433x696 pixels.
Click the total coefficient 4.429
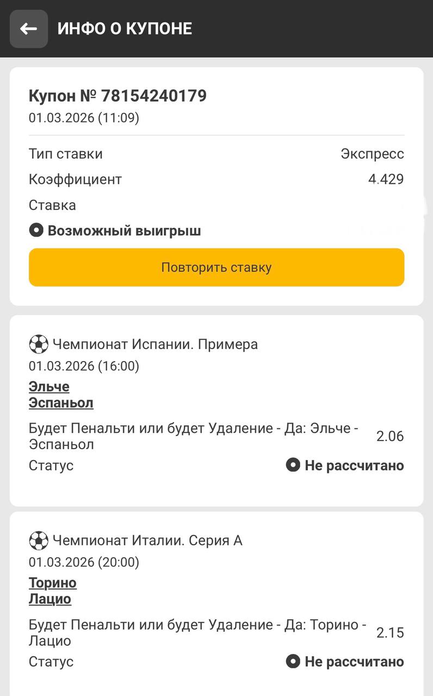point(386,179)
